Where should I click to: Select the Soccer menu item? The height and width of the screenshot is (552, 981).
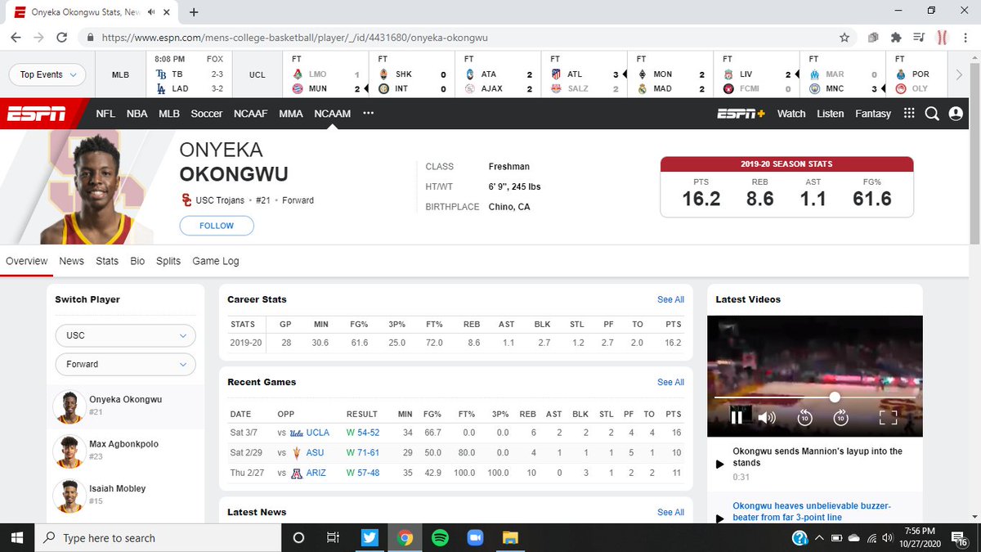207,114
